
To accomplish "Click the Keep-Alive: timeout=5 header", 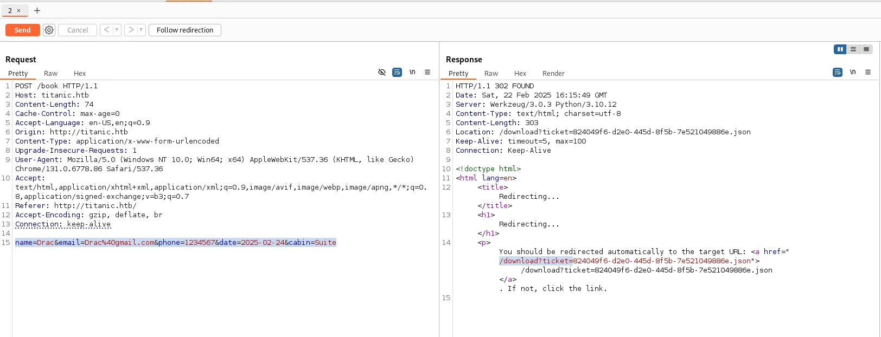I will click(x=521, y=141).
